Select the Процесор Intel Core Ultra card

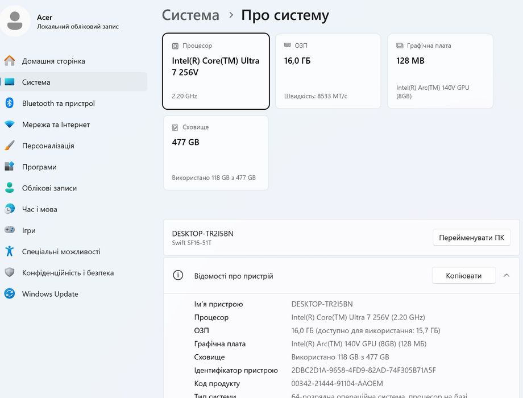[x=216, y=71]
